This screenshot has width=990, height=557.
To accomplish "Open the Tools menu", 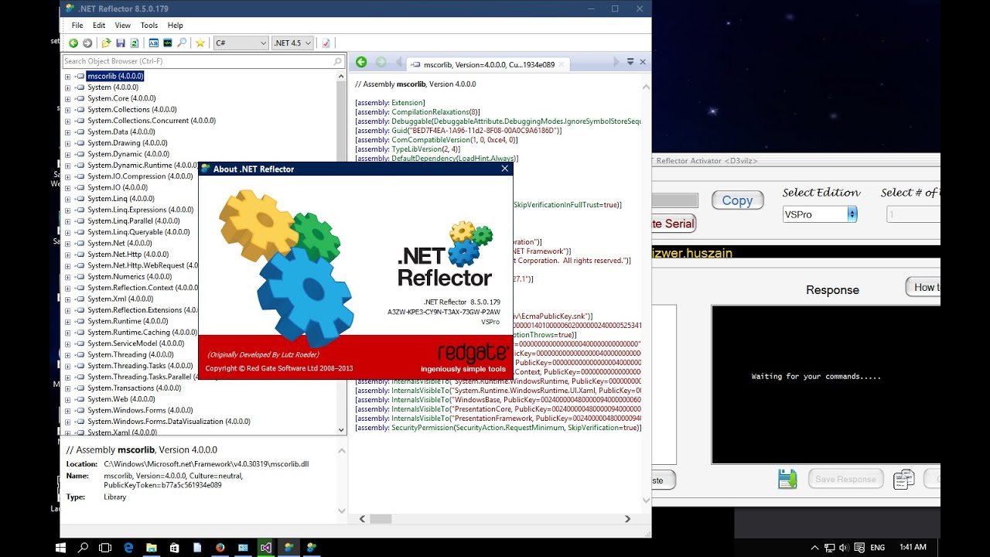I will pyautogui.click(x=149, y=26).
